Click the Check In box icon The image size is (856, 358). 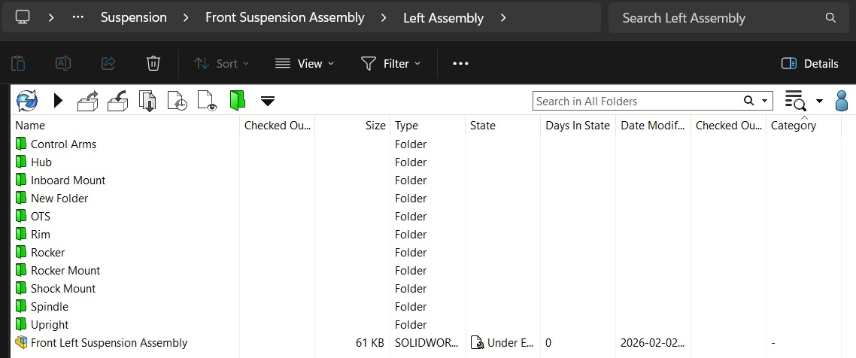[x=118, y=100]
